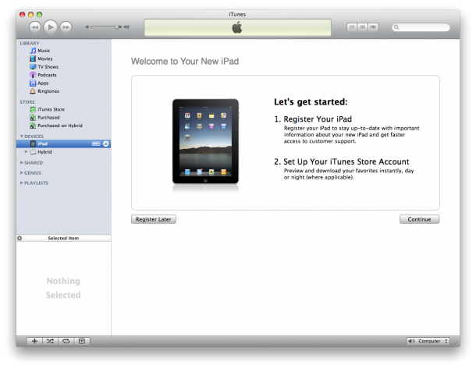Viewport: 476px width, 369px height.
Task: Switch to Cover Flow view button
Action: coord(373,27)
